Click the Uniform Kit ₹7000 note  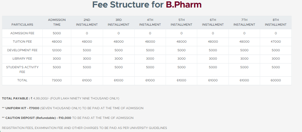coord(73,108)
